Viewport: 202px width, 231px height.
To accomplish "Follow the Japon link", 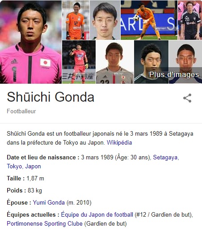I will click(x=33, y=167).
